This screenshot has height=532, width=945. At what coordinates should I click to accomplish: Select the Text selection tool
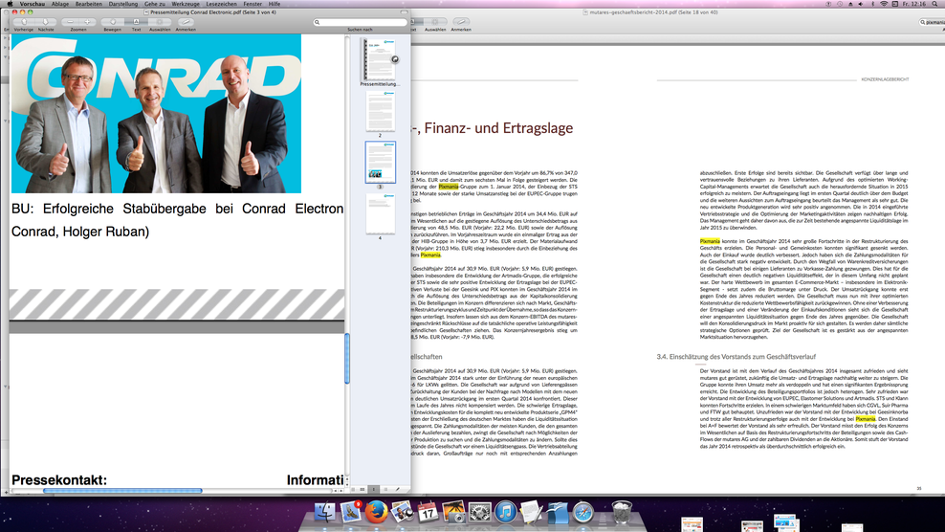pyautogui.click(x=136, y=22)
